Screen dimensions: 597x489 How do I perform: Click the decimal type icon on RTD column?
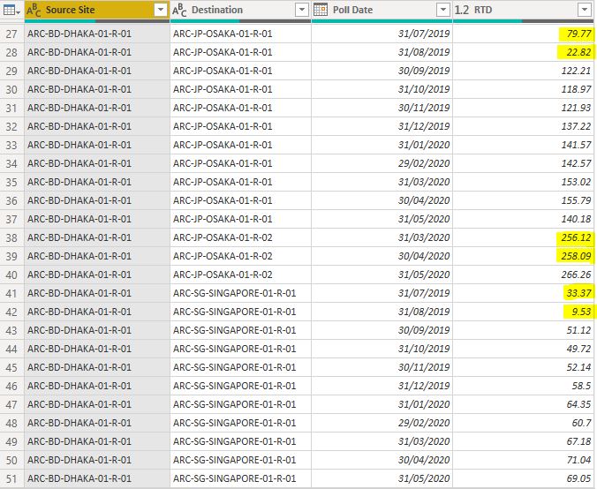click(462, 10)
